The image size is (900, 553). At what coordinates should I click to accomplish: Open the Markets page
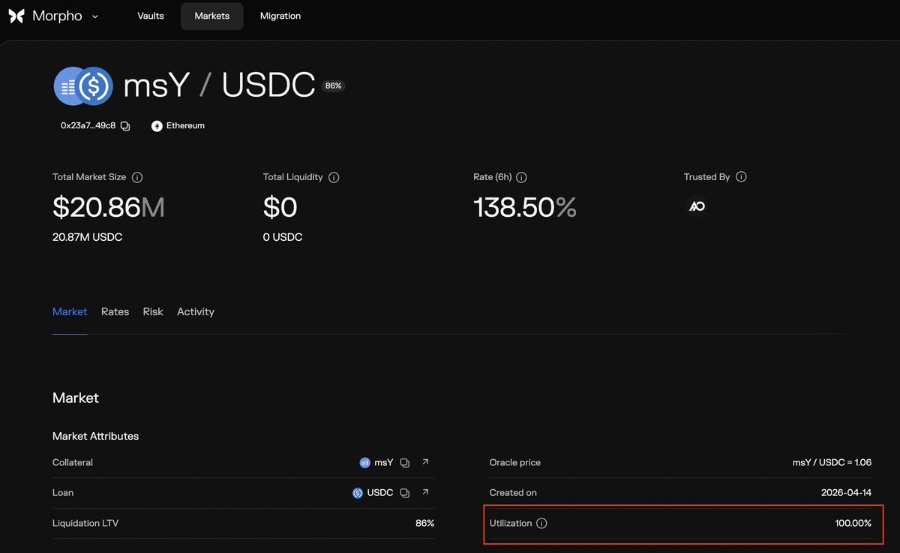[212, 16]
